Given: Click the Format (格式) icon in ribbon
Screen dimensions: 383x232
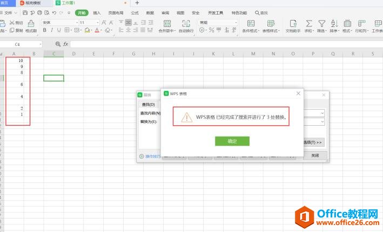Looking at the screenshot, I should (347, 24).
